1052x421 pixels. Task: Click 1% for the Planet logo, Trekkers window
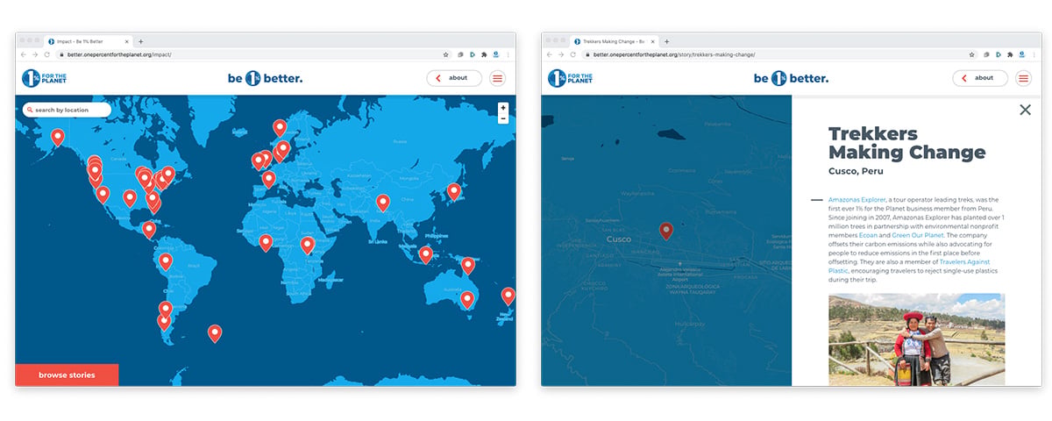pyautogui.click(x=571, y=78)
